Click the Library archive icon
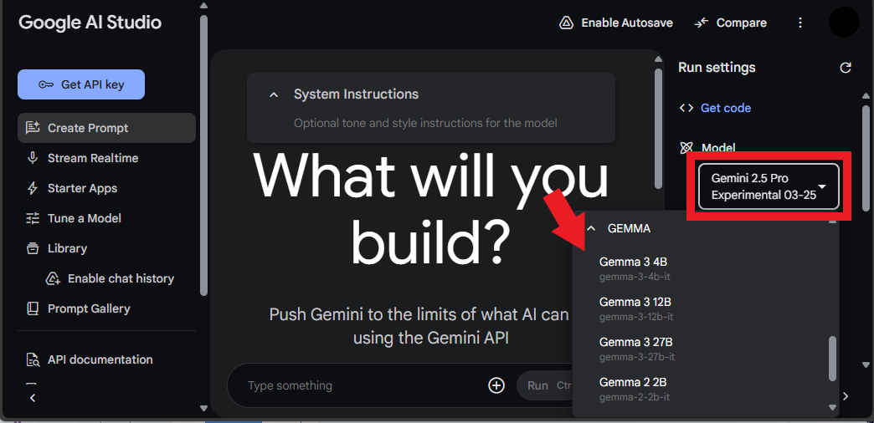Viewport: 874px width, 423px height. point(33,248)
